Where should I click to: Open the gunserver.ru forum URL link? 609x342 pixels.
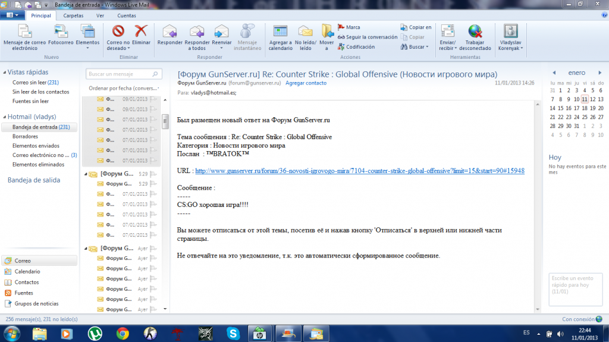(359, 171)
